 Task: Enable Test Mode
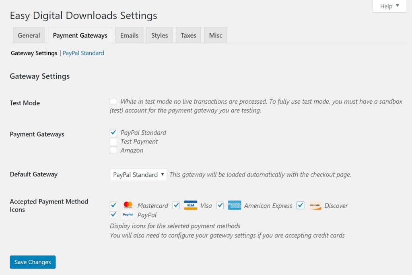113,101
